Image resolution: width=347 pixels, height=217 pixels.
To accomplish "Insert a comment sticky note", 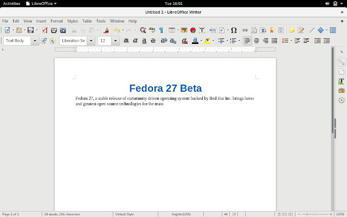I will [x=292, y=30].
